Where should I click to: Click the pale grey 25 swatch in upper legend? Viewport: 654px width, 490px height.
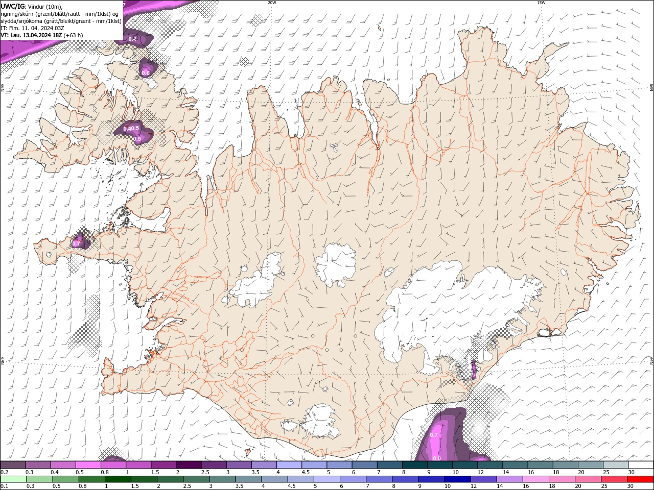click(616, 464)
